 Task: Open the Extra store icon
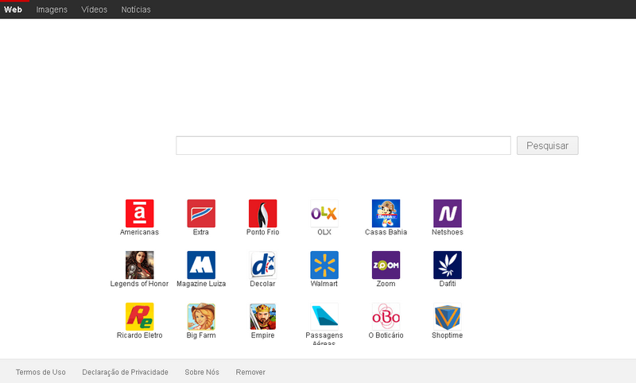pos(201,213)
